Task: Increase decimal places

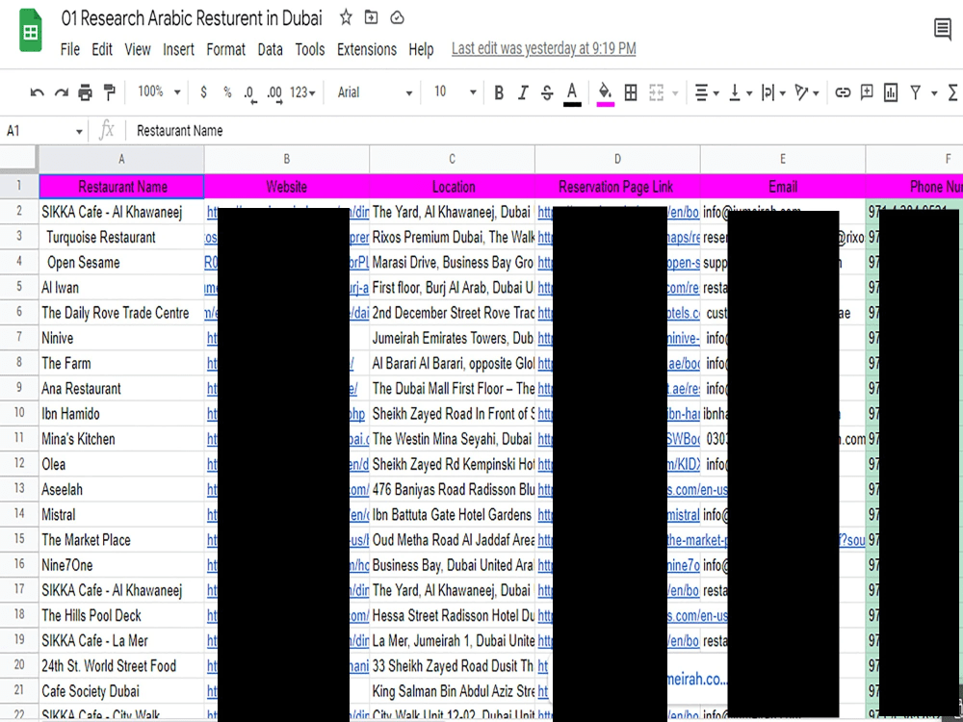Action: (x=274, y=93)
